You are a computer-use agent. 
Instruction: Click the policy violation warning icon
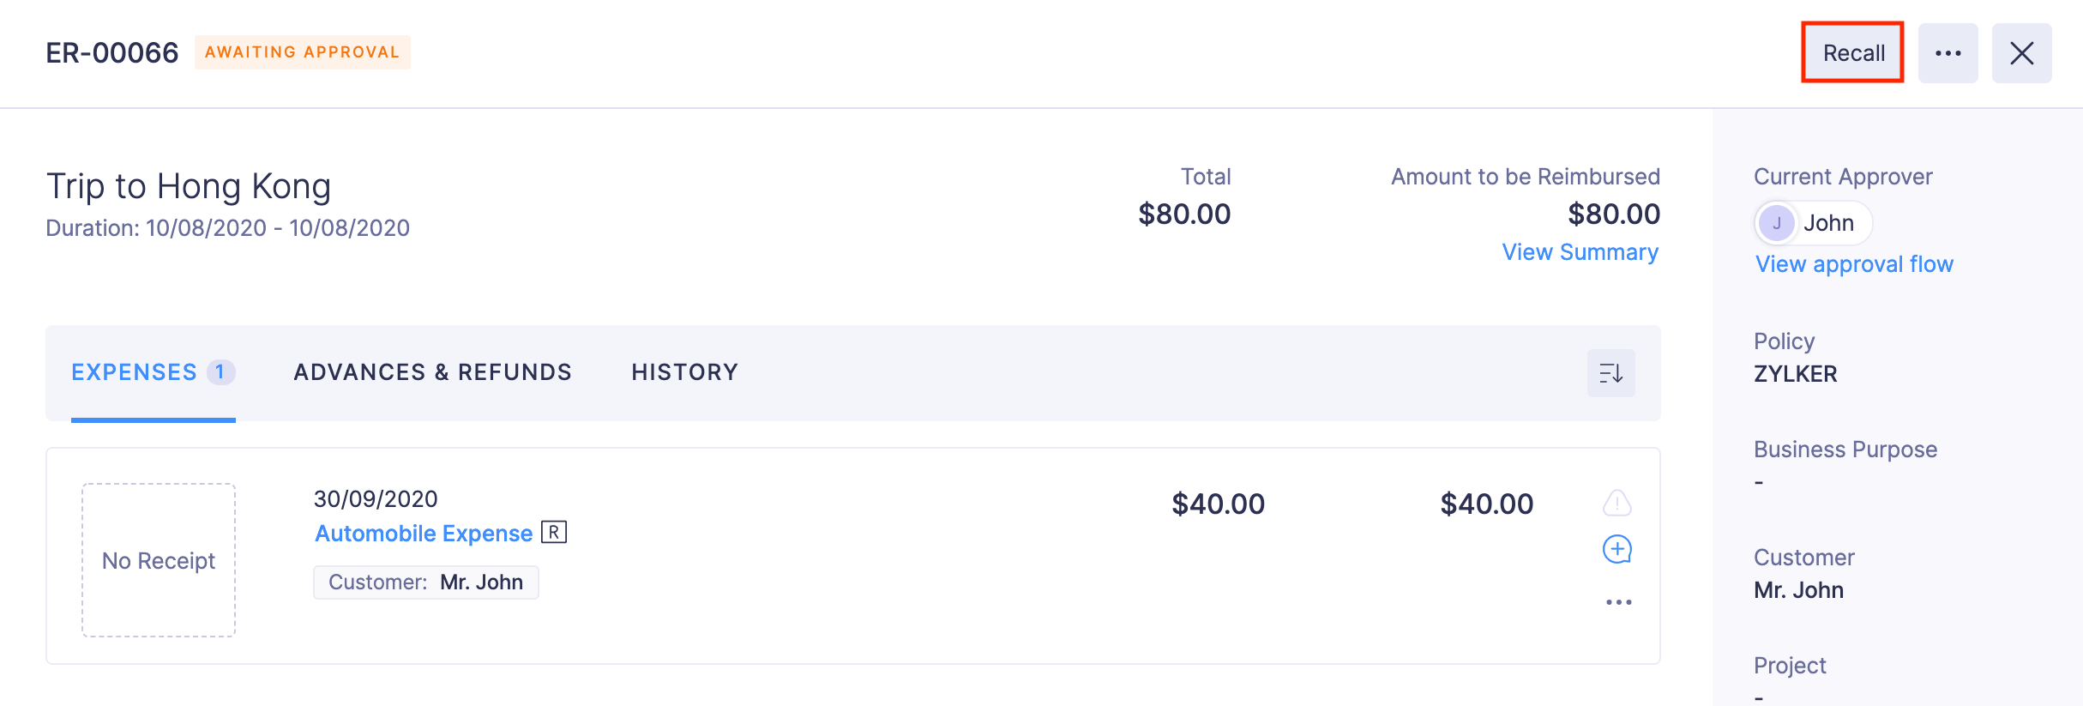point(1616,503)
